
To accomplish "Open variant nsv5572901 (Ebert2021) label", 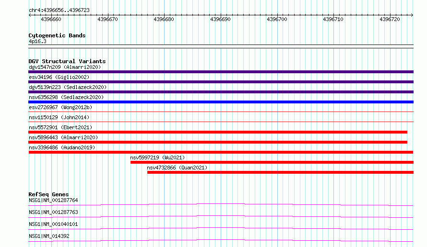I will pos(60,127).
